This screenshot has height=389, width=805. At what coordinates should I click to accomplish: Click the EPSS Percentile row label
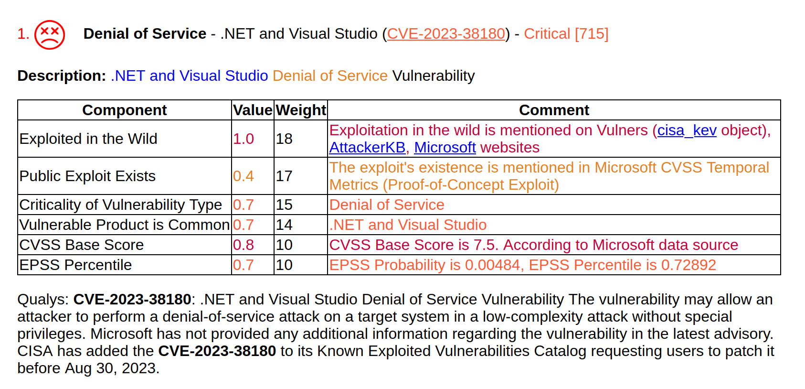tap(75, 265)
